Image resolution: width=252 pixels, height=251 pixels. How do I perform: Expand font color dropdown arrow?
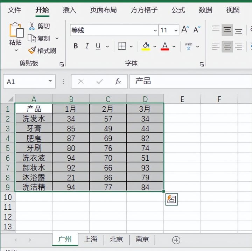click(x=174, y=47)
